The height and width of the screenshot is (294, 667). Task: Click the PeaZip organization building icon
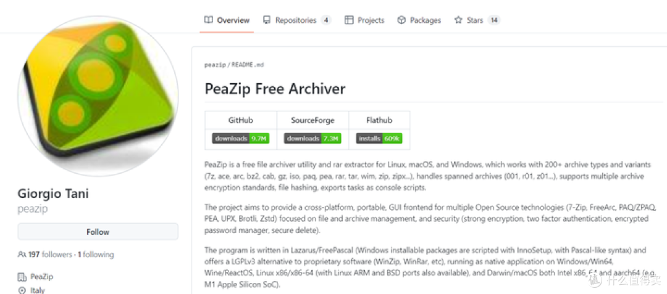22,277
